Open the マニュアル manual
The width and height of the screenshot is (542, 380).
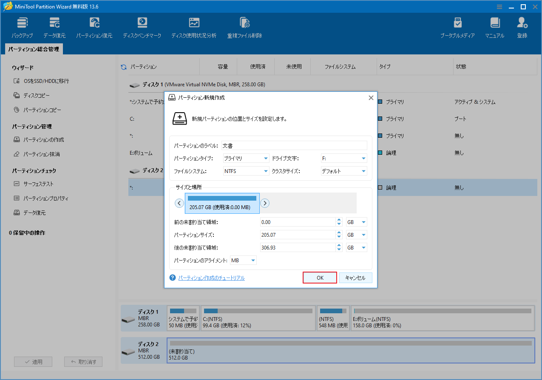(494, 27)
